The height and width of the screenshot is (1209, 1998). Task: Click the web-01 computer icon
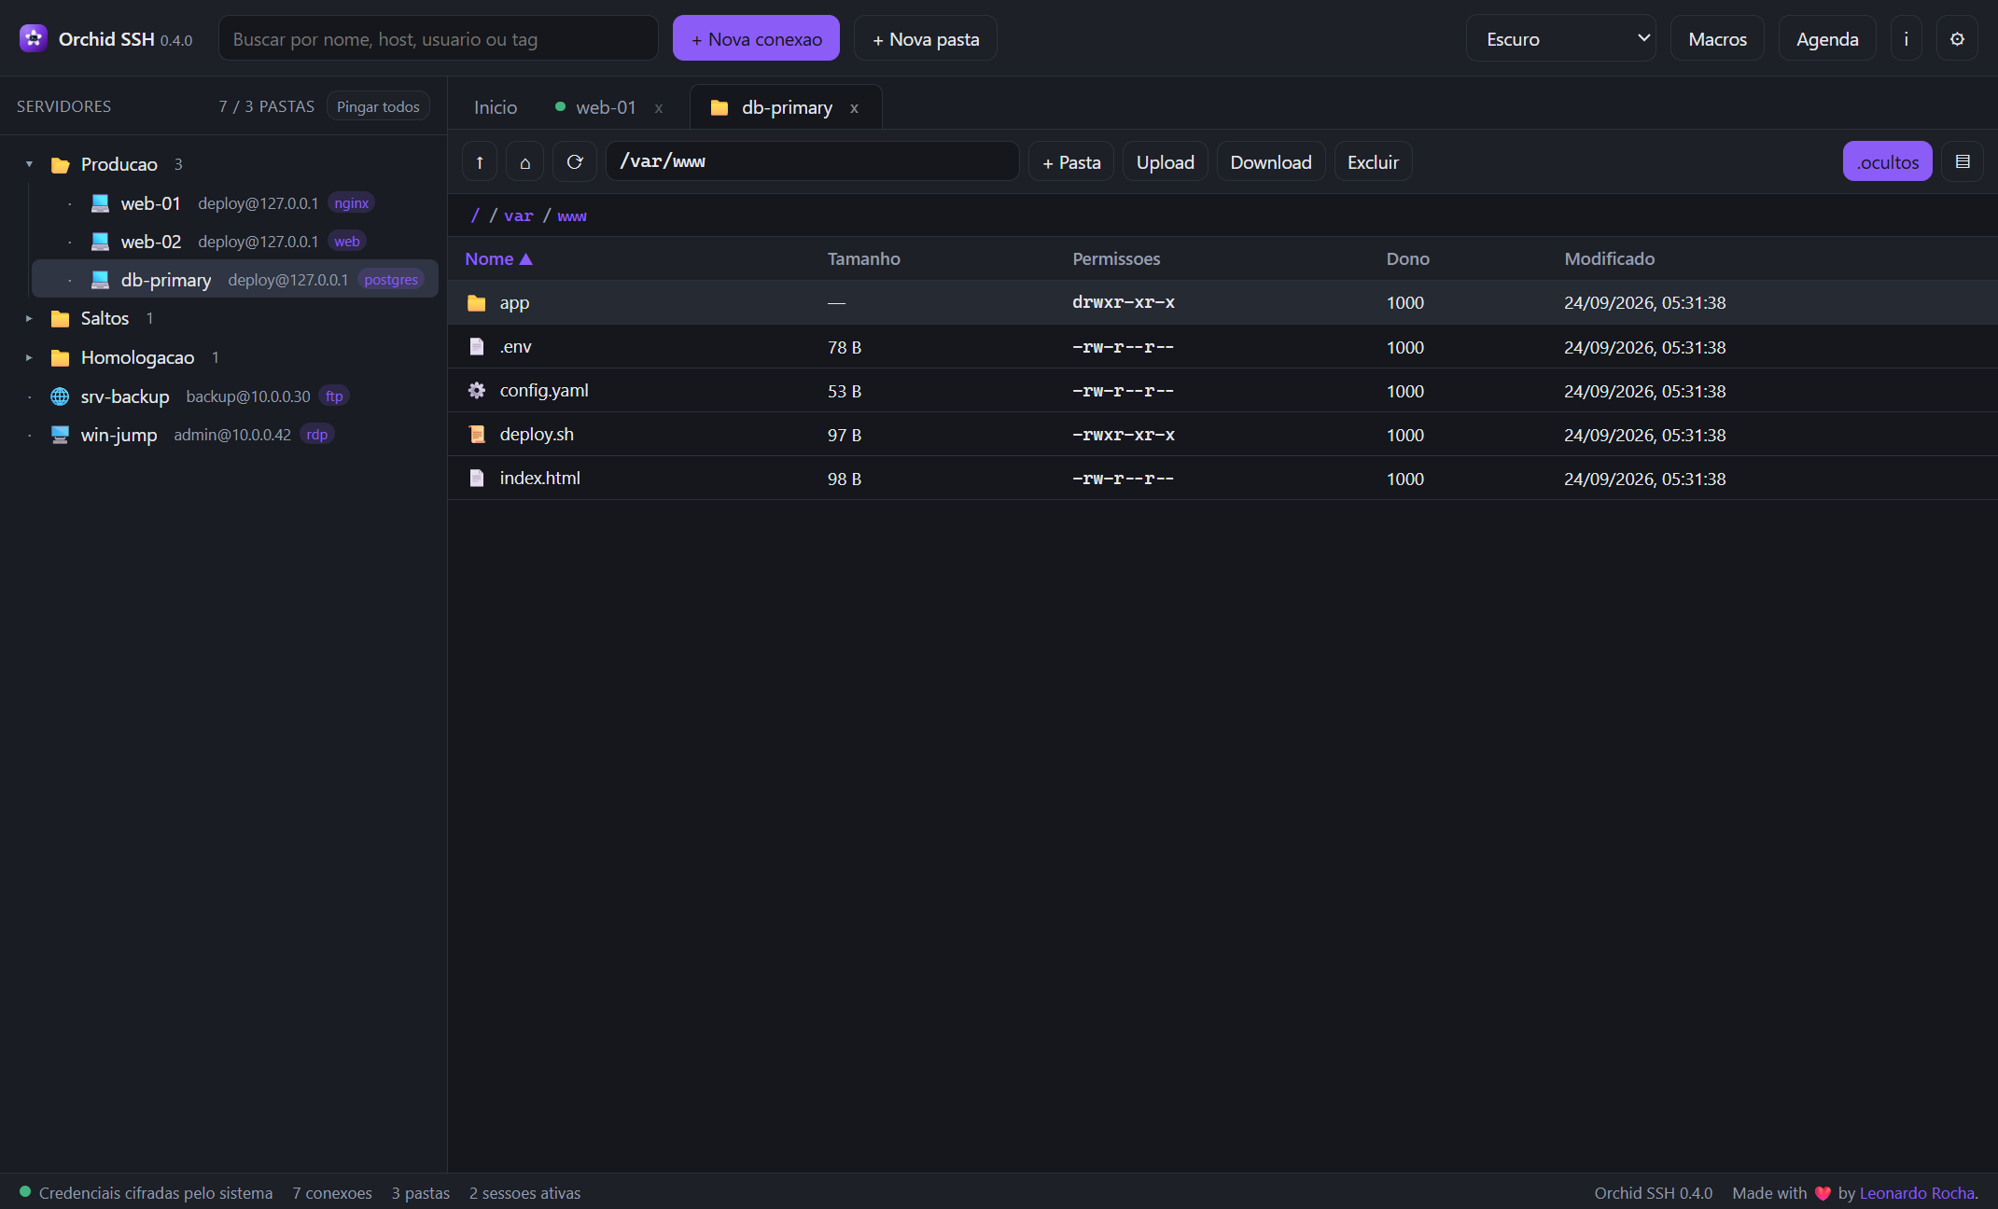(100, 202)
